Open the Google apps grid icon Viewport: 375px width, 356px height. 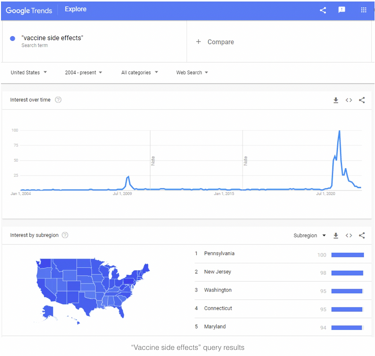pos(364,10)
